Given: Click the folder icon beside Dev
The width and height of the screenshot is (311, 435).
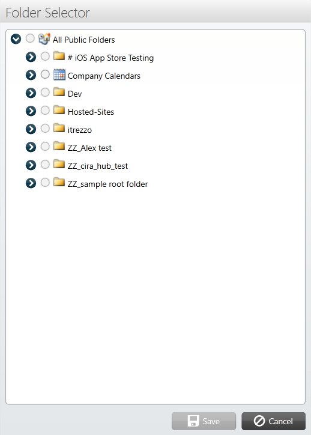Looking at the screenshot, I should pos(59,92).
